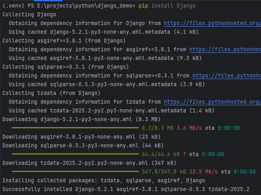Click the tzdata 347.8 kB progress bar
This screenshot has height=195, width=261.
[x=75, y=172]
